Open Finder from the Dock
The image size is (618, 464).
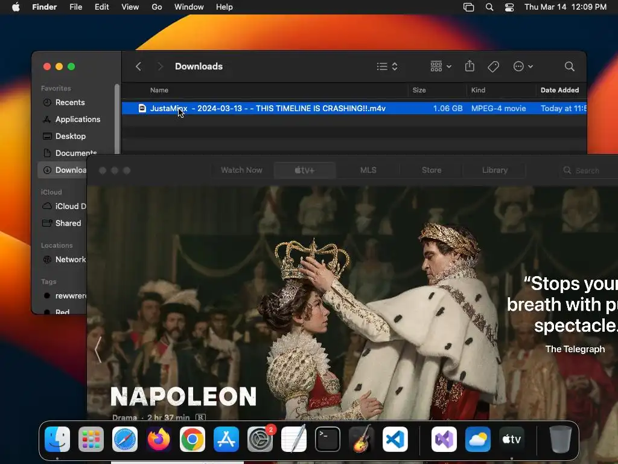pyautogui.click(x=57, y=439)
